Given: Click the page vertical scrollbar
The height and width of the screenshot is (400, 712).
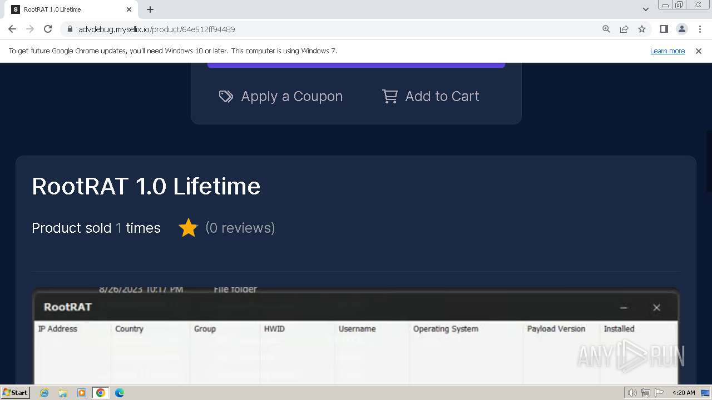Looking at the screenshot, I should pos(709,161).
